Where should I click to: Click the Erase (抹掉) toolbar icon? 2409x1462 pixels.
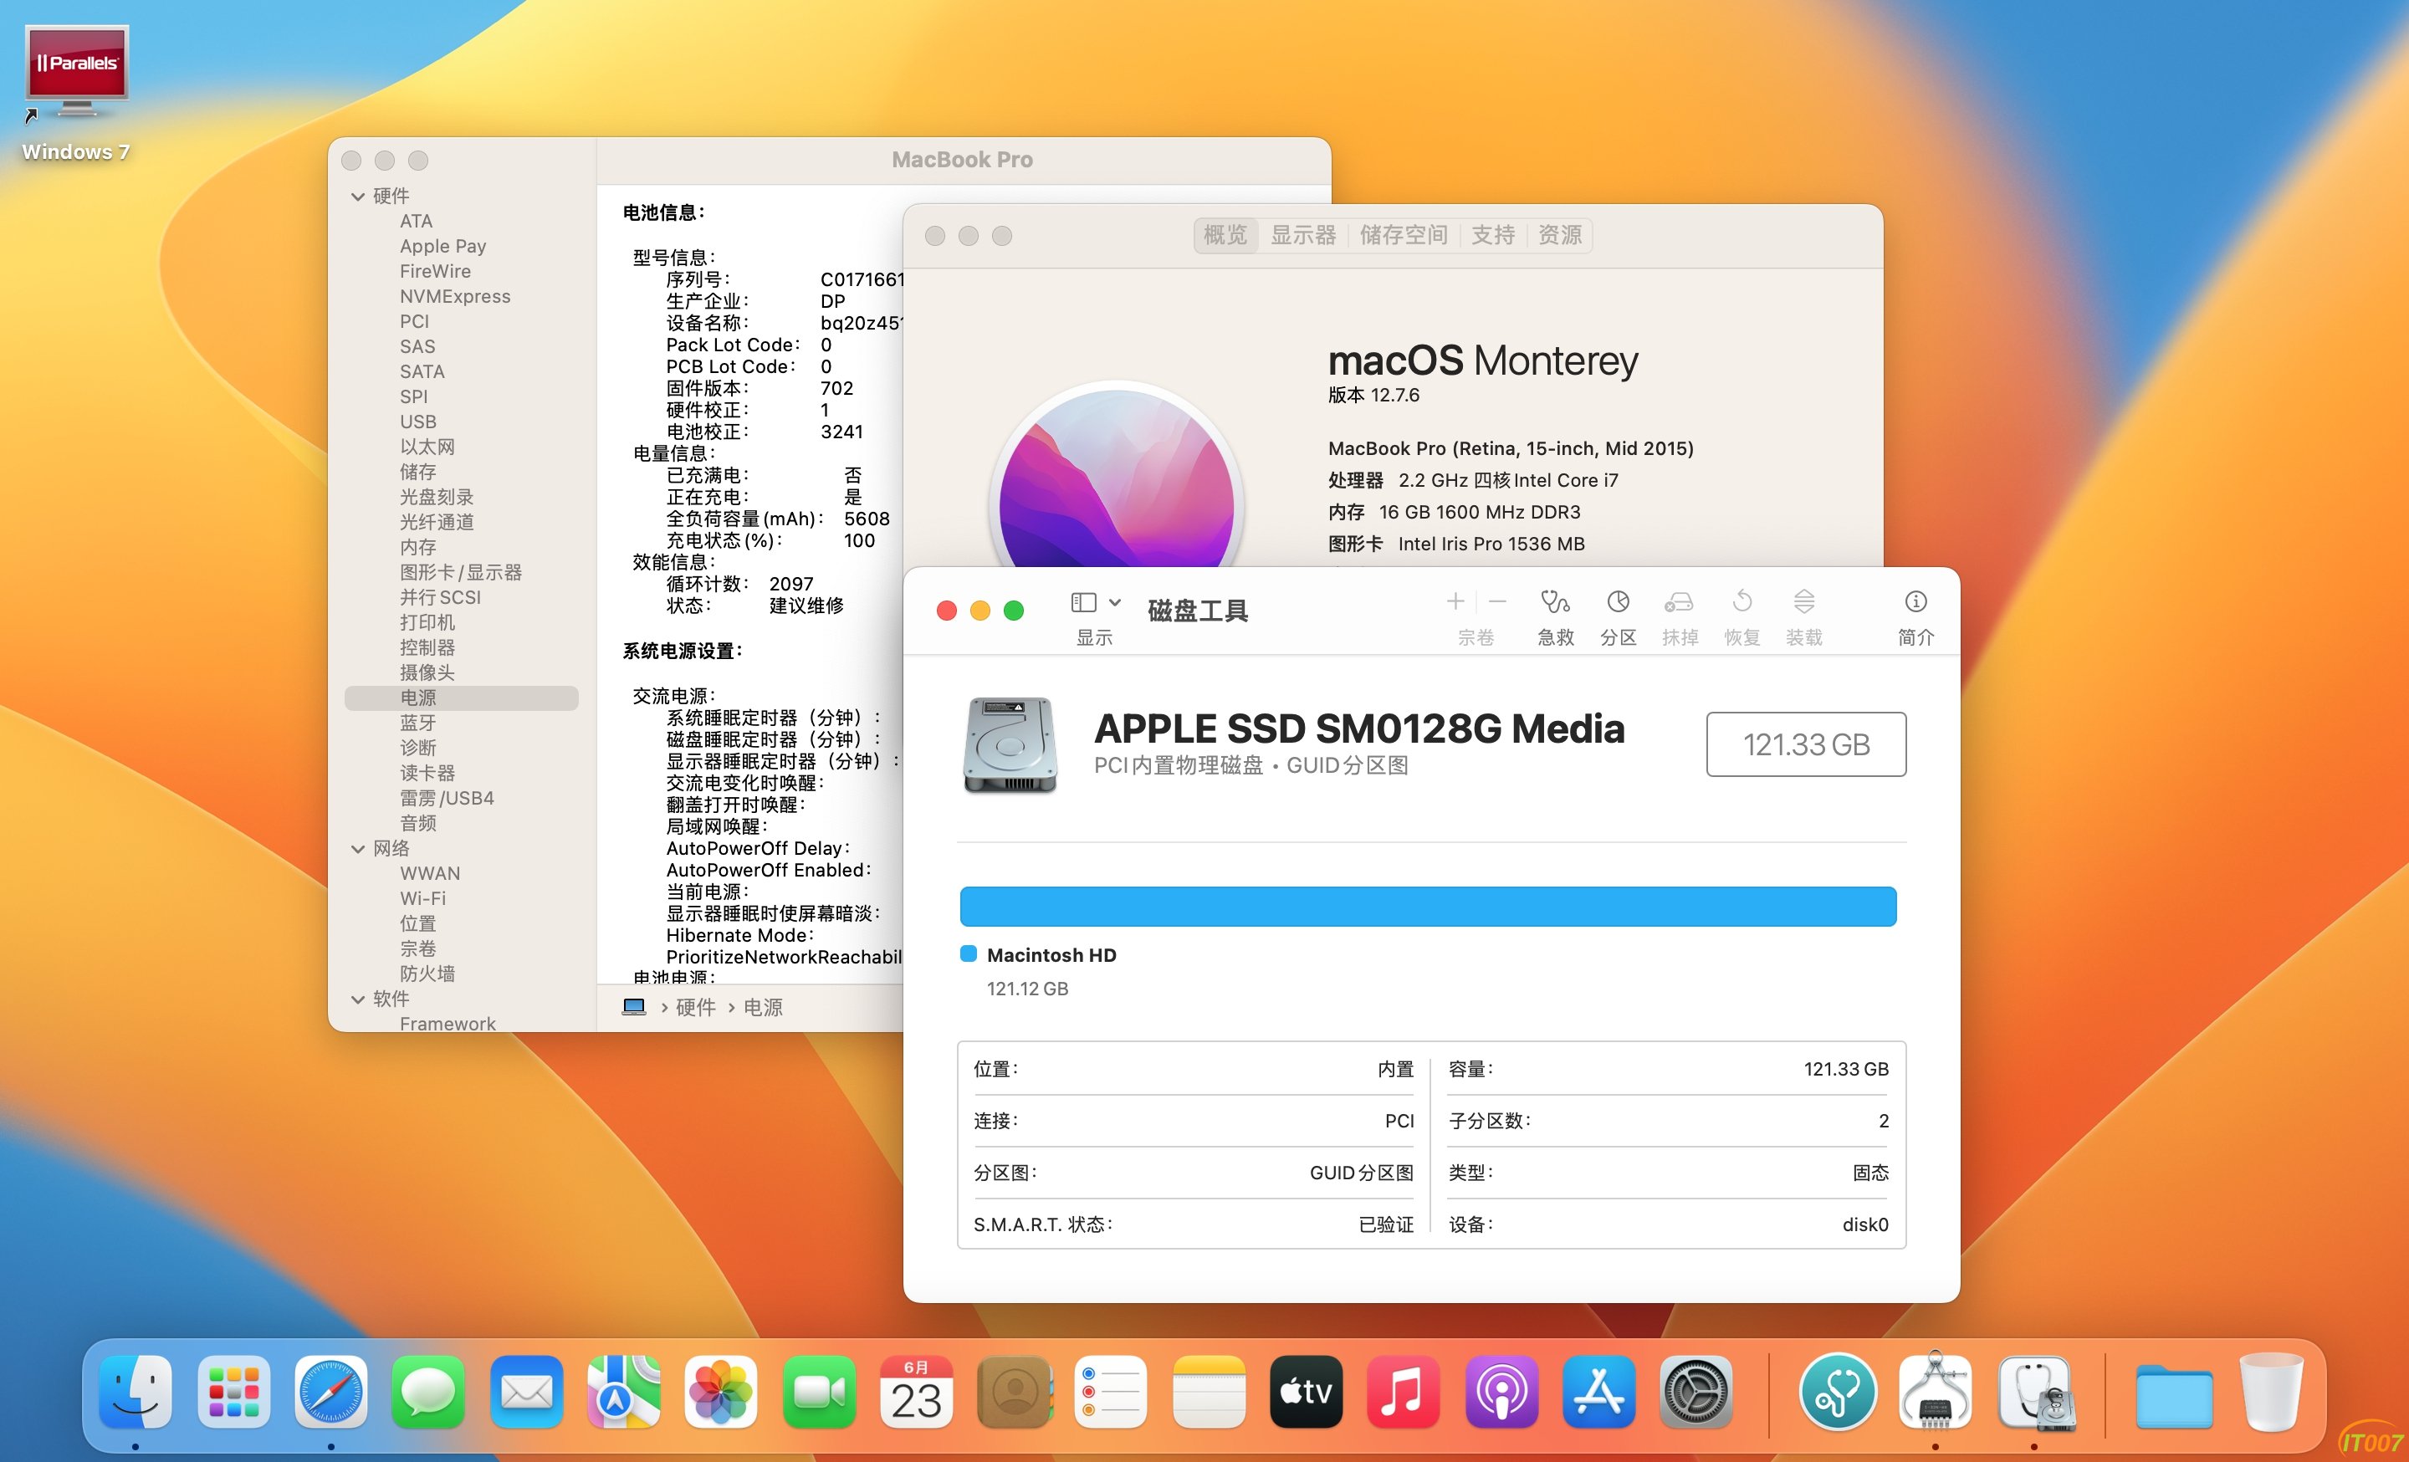point(1680,602)
